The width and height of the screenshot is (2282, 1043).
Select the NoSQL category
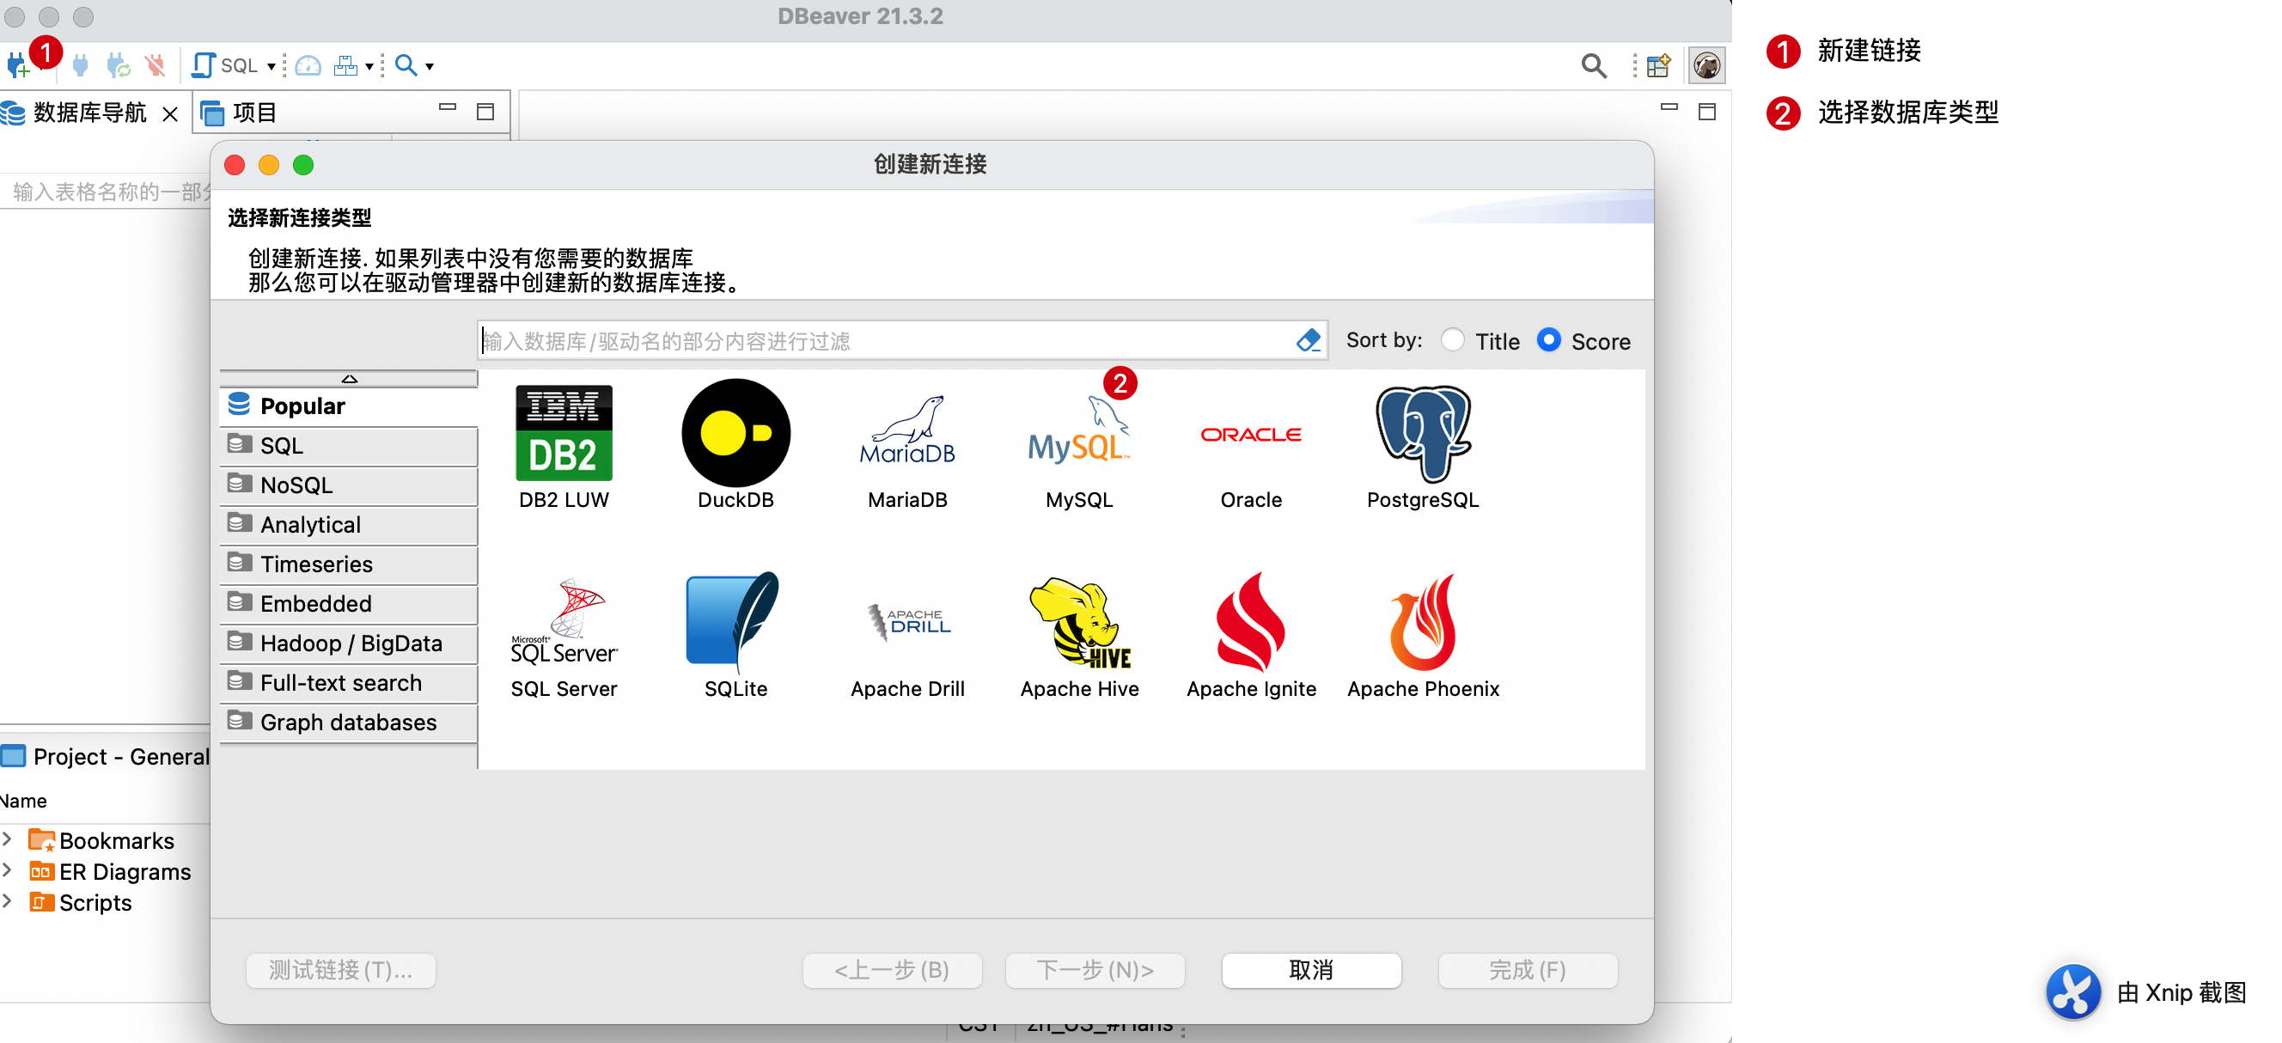(296, 485)
